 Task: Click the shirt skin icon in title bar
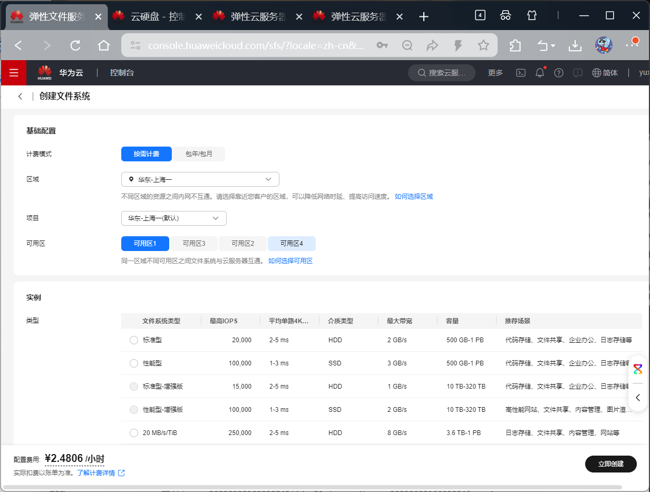pos(532,15)
